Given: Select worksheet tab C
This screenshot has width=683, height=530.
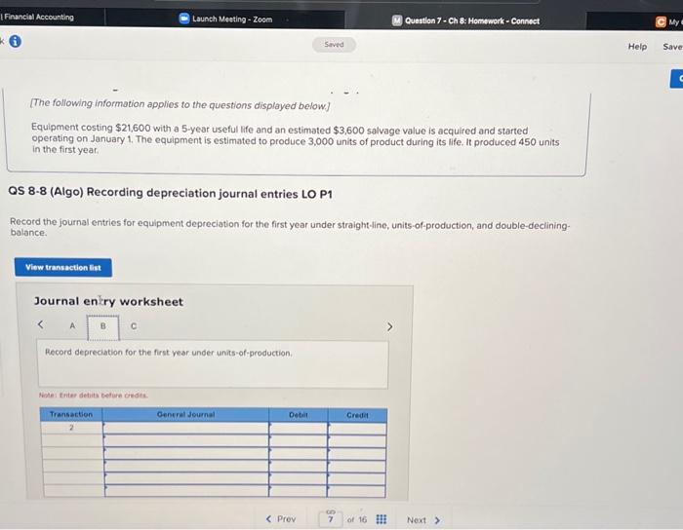Looking at the screenshot, I should [x=134, y=326].
